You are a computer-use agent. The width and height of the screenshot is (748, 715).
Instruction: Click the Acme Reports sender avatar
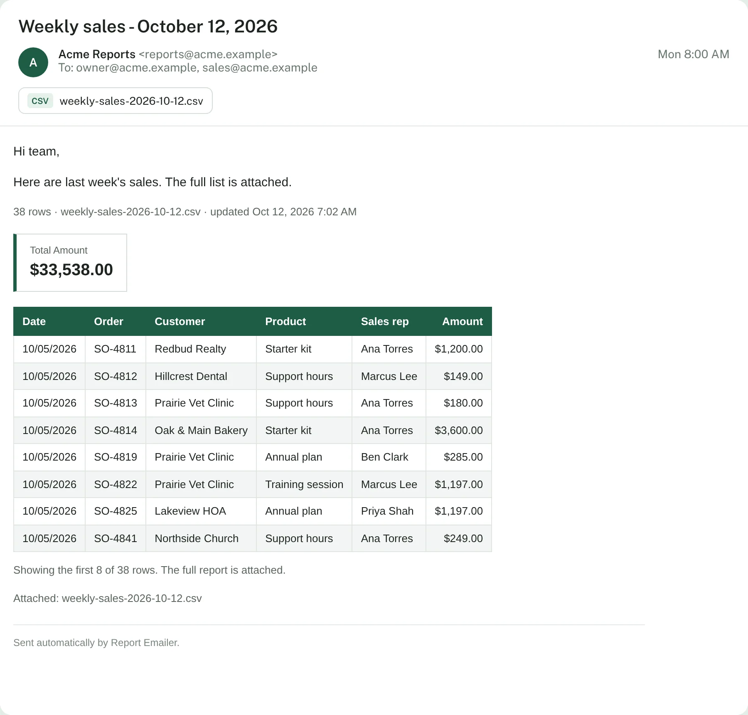33,62
